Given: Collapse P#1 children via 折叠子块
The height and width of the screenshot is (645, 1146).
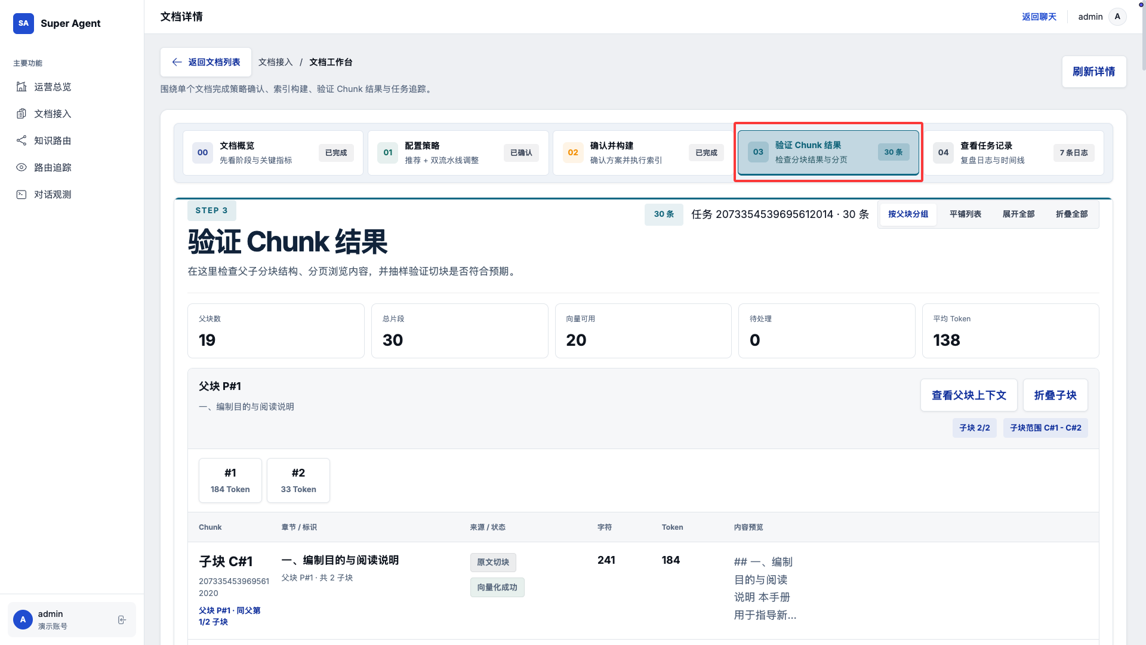Looking at the screenshot, I should [x=1055, y=395].
